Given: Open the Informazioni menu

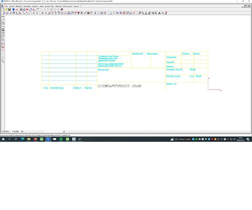Looking at the screenshot, I should pyautogui.click(x=67, y=6).
